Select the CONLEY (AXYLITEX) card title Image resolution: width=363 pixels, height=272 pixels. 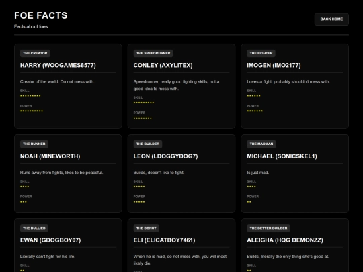click(163, 65)
